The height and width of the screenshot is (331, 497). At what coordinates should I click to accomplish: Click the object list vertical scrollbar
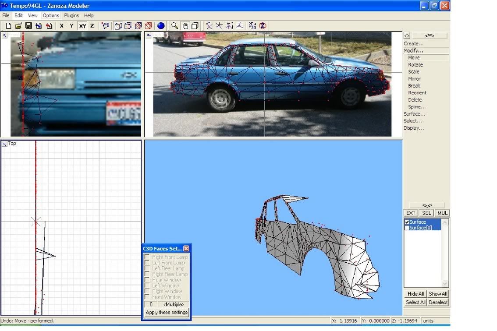coord(445,253)
